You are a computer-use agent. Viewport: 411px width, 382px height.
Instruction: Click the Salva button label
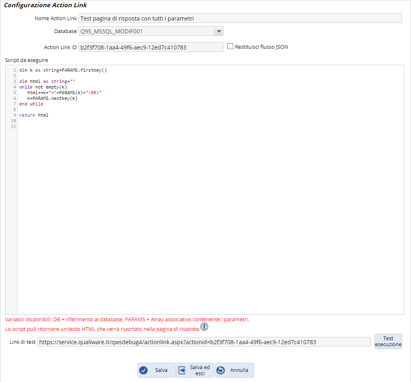(x=161, y=370)
